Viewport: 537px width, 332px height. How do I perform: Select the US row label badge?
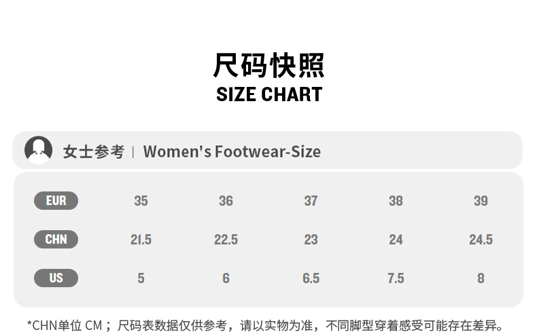(x=56, y=278)
